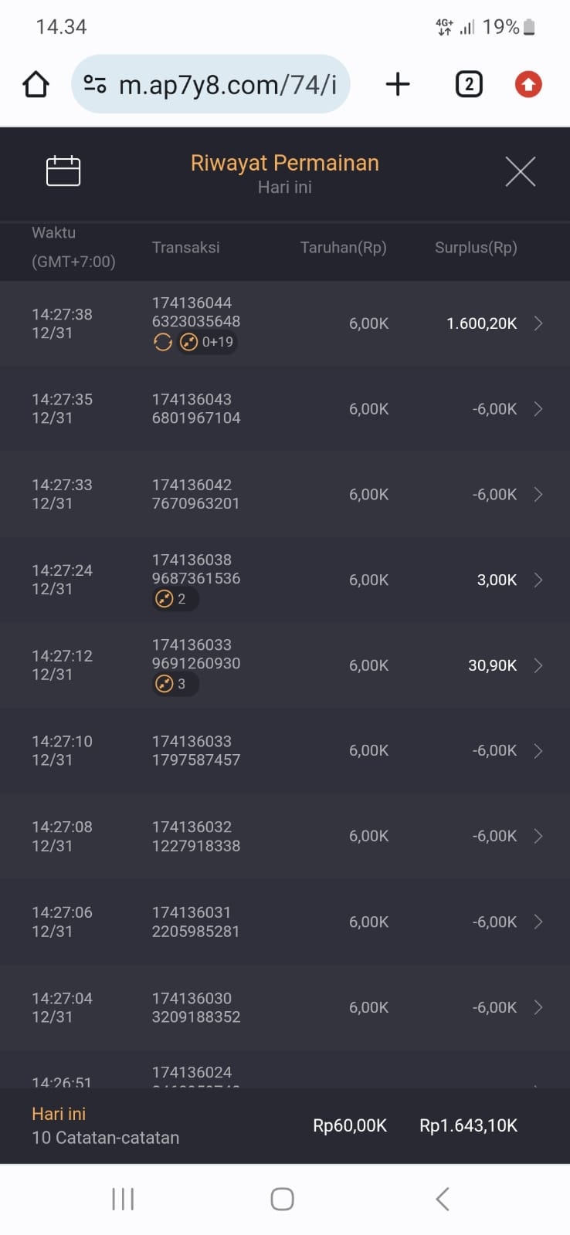Click the address bar URL m.ap7y8.com
Screen dimensions: 570x1235
tap(227, 84)
